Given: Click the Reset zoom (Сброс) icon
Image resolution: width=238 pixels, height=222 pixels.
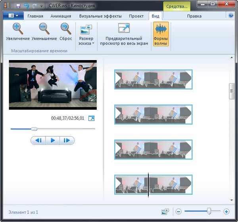Looking at the screenshot, I should [x=66, y=29].
